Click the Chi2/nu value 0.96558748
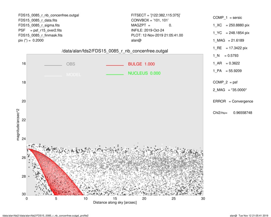Image resolution: width=271 pixels, height=217 pixels. coord(243,113)
